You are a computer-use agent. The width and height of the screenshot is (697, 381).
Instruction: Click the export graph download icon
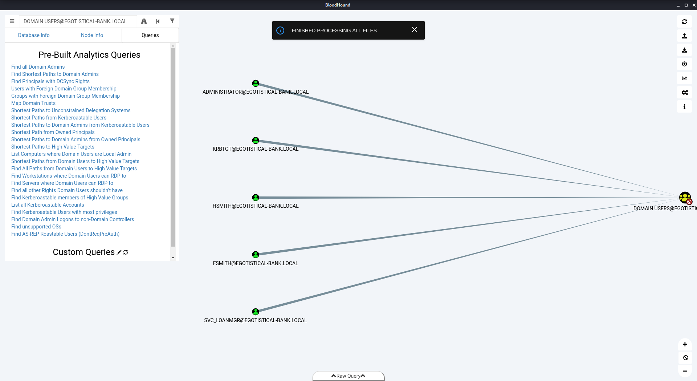[x=684, y=50]
